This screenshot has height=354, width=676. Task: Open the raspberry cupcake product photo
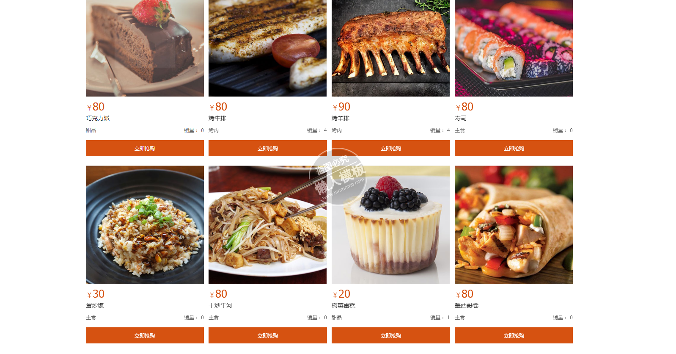[390, 224]
